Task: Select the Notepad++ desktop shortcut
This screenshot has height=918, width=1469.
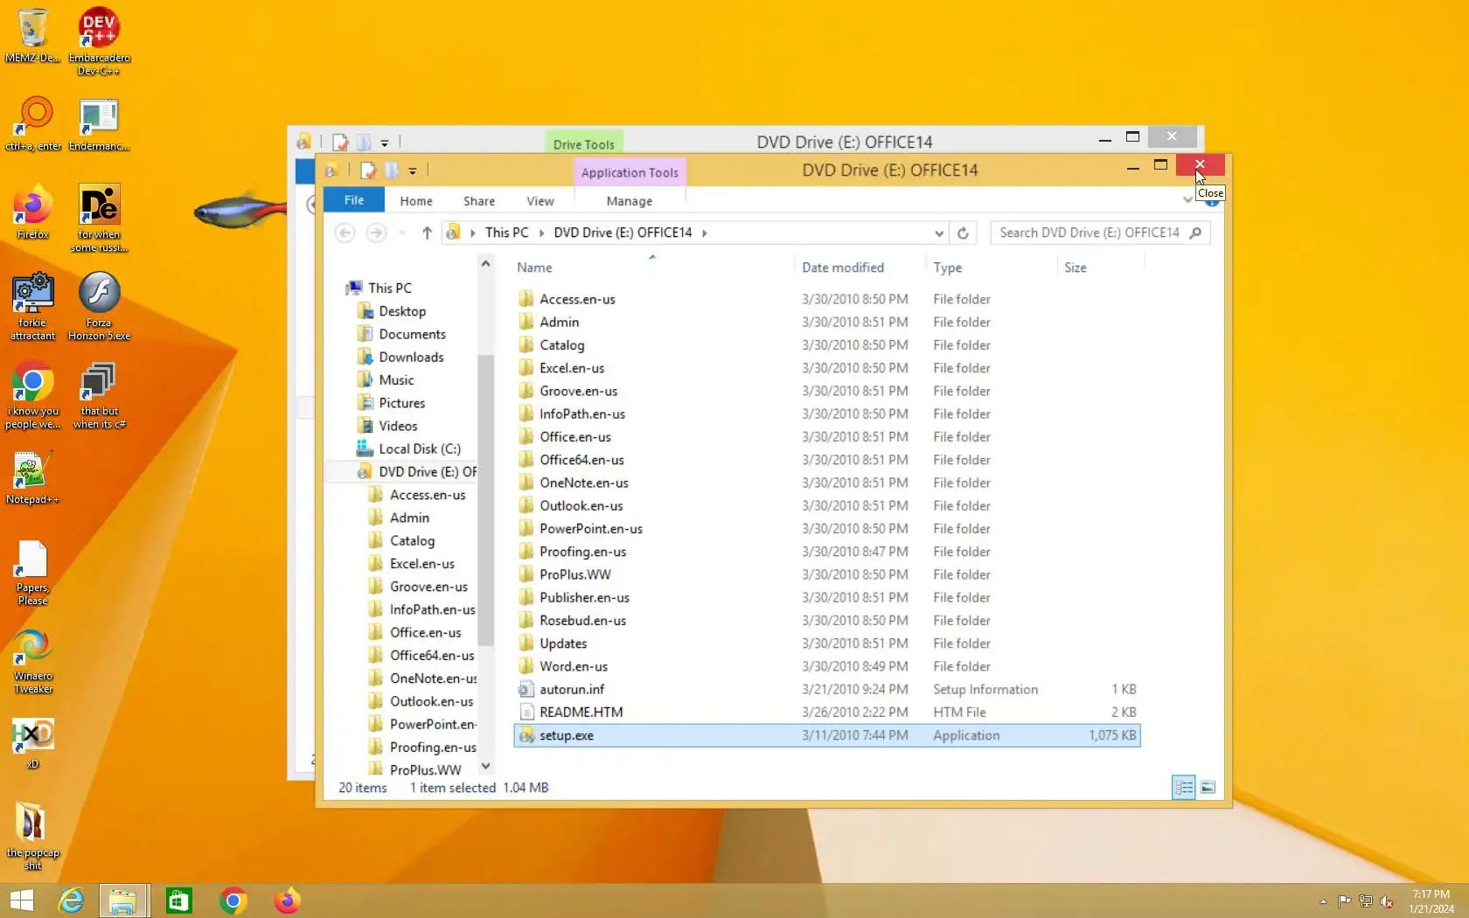Action: (x=33, y=477)
